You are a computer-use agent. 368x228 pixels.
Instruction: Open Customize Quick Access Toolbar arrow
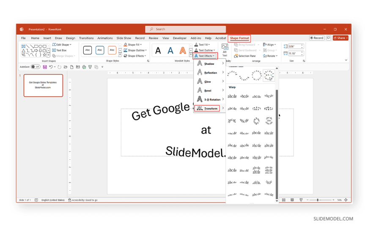point(102,67)
